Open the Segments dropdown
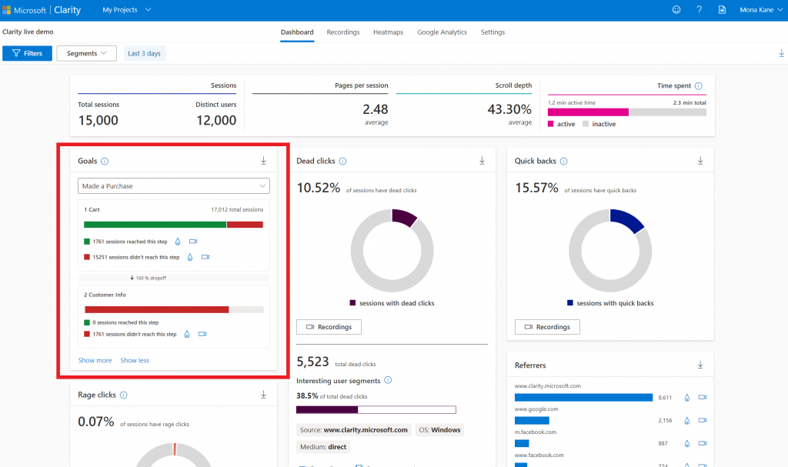 pos(86,53)
